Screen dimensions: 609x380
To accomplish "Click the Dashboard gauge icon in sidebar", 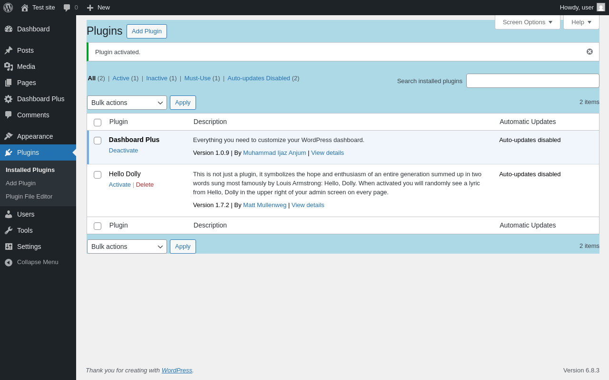I will [x=9, y=29].
